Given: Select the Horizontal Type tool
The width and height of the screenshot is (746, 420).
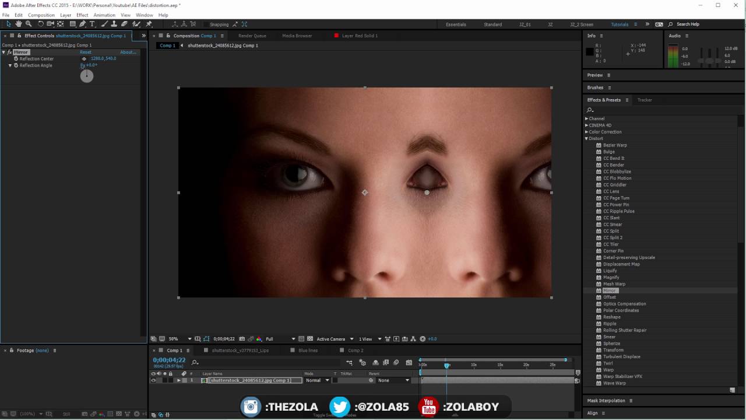Looking at the screenshot, I should (92, 24).
